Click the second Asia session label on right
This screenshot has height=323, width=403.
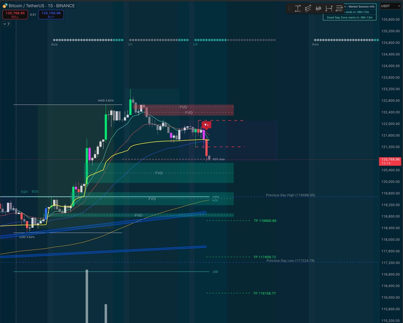tap(315, 44)
